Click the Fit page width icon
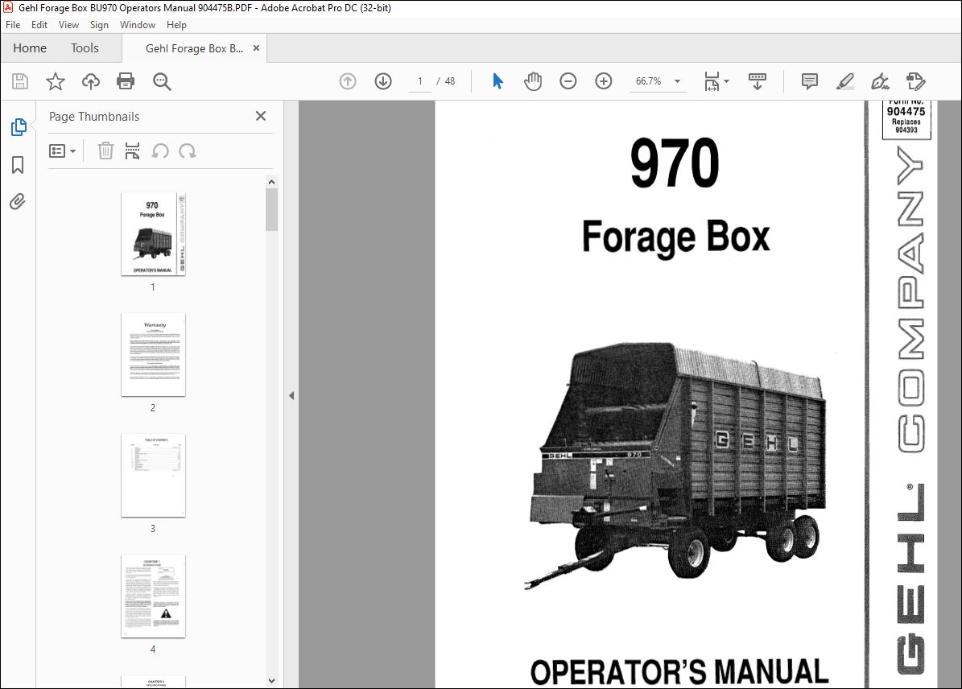The height and width of the screenshot is (689, 962). 712,81
